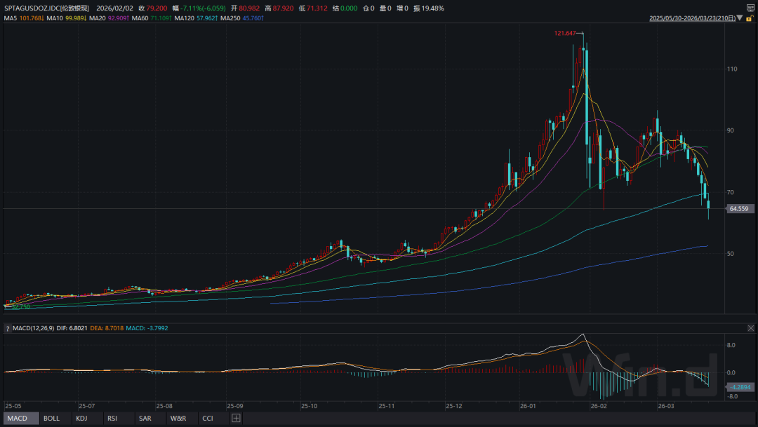Click the MACD panel corner expand icon
758x427 pixels.
coord(750,328)
